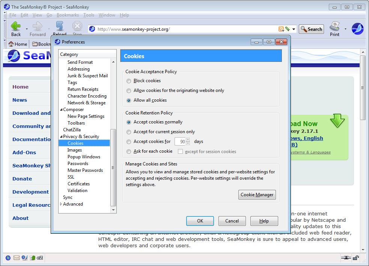The width and height of the screenshot is (369, 266).
Task: Select the Allow all cookies option
Action: pyautogui.click(x=129, y=101)
